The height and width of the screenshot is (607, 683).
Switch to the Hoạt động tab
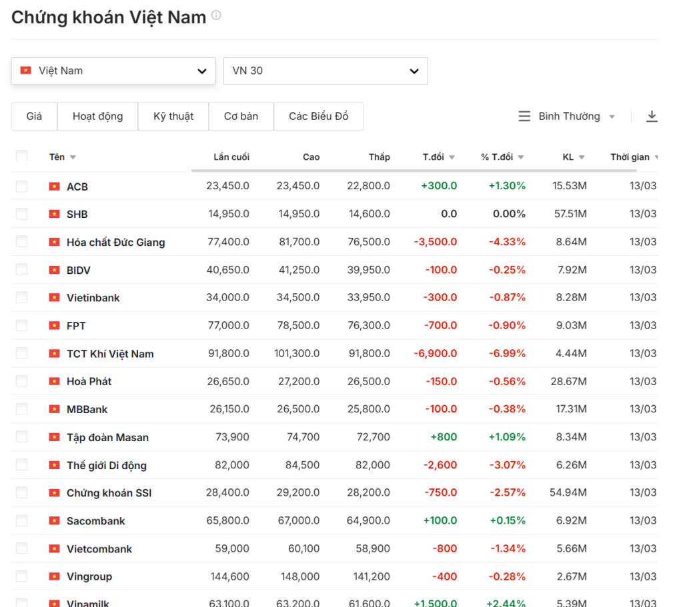click(x=97, y=116)
